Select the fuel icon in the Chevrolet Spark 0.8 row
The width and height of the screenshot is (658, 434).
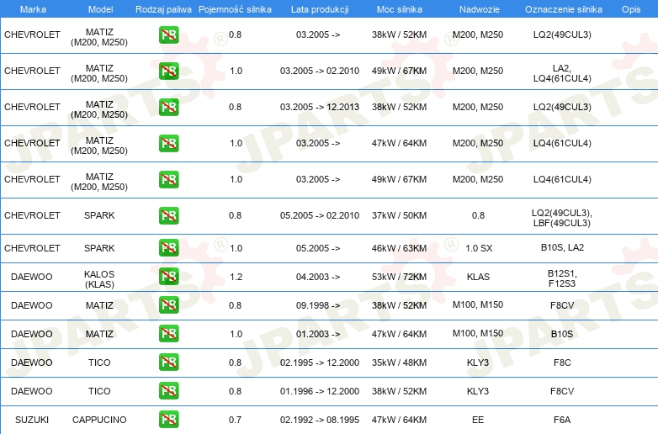tap(168, 215)
